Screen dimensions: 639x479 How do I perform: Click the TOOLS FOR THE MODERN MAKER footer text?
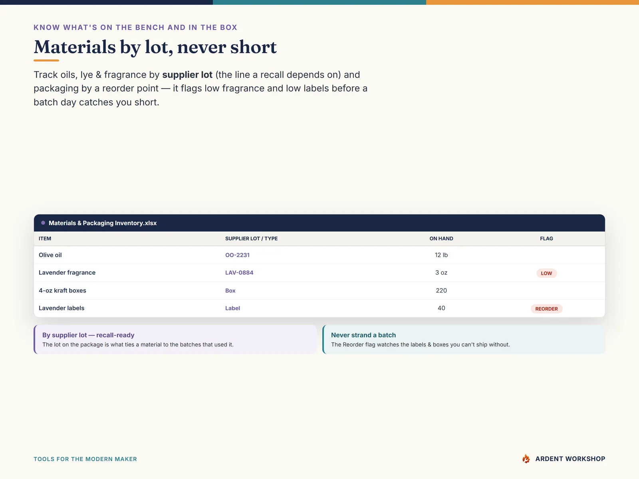[85, 459]
